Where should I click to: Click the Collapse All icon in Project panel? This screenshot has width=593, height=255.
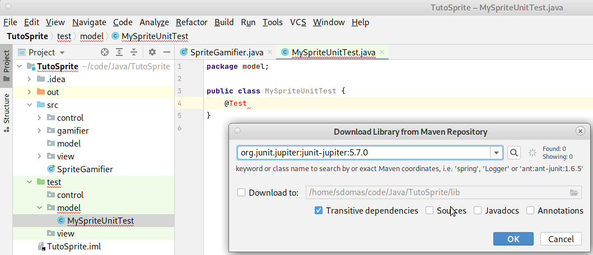tap(134, 52)
